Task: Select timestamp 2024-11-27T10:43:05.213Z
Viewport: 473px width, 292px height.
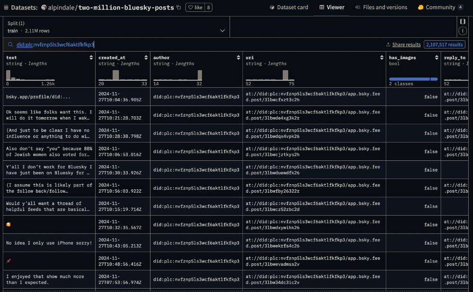Action: (123, 243)
